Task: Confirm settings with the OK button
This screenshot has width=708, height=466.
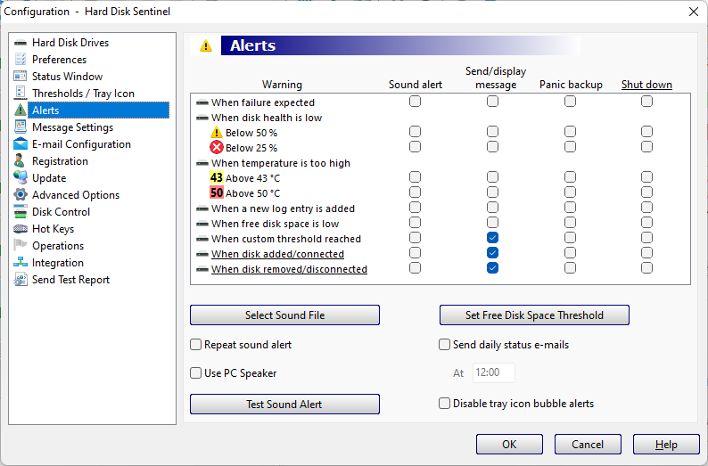Action: click(509, 445)
